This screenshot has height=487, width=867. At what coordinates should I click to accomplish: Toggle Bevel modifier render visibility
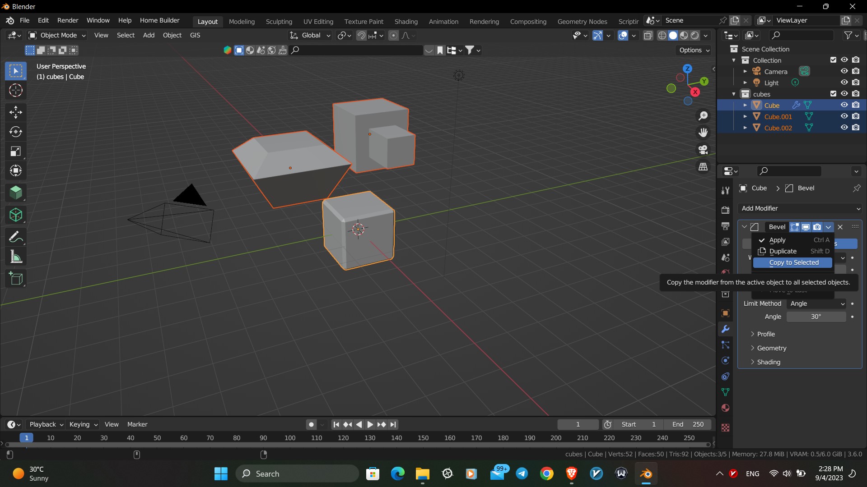point(817,227)
